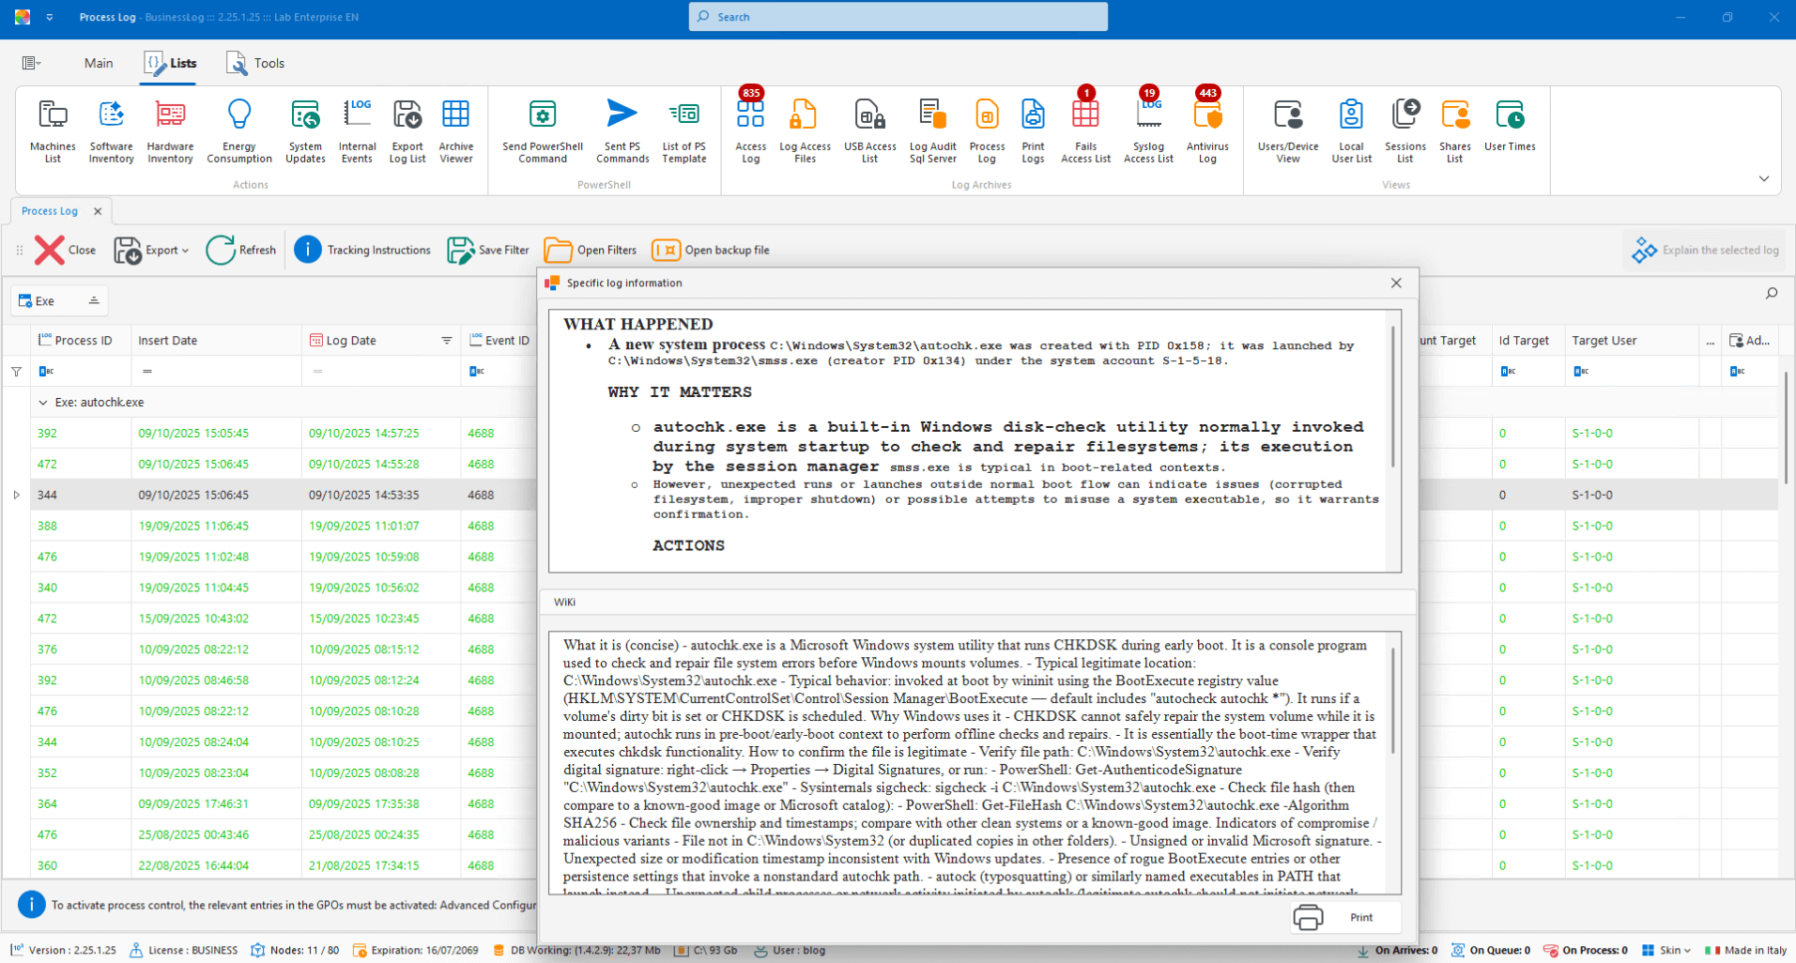The width and height of the screenshot is (1796, 963).
Task: Click the Print icon in dialog
Action: (x=1308, y=917)
